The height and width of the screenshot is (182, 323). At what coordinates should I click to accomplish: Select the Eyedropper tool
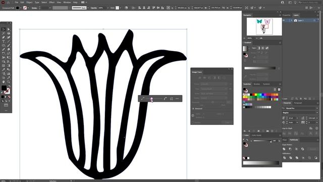coord(4,70)
